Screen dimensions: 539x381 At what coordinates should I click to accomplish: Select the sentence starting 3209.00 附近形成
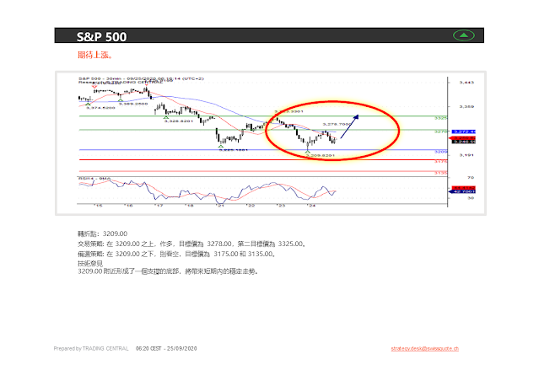click(168, 271)
